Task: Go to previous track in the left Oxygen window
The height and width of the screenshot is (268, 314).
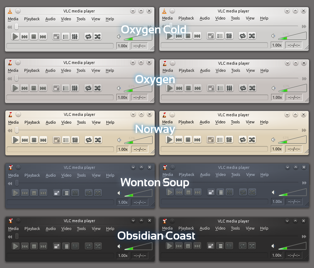Action: click(24, 88)
